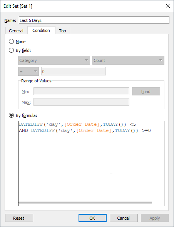Click the Apply button
Image resolution: width=174 pixels, height=227 pixels.
click(155, 218)
